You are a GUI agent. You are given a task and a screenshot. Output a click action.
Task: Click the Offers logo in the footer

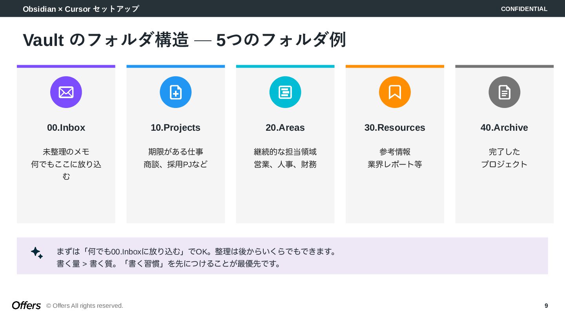pyautogui.click(x=26, y=305)
